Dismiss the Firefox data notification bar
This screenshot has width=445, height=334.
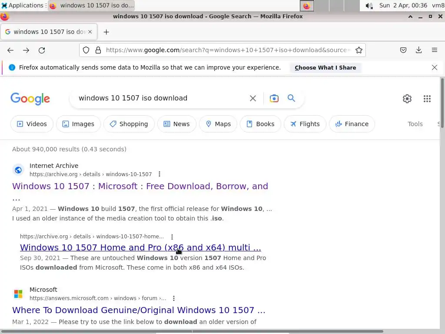pos(434,67)
